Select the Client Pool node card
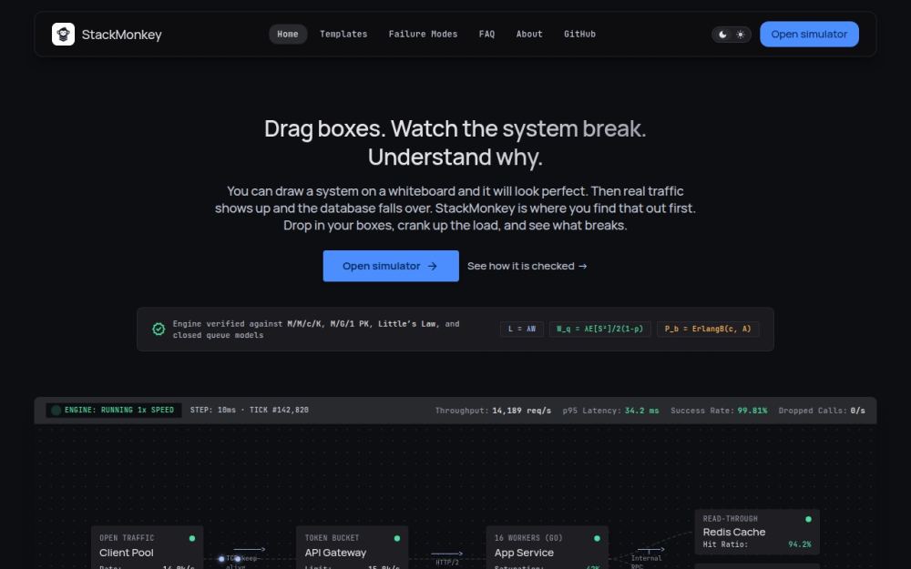 (147, 547)
